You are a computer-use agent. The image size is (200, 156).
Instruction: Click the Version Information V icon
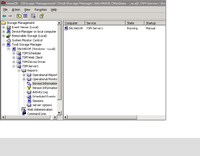pyautogui.click(x=29, y=88)
